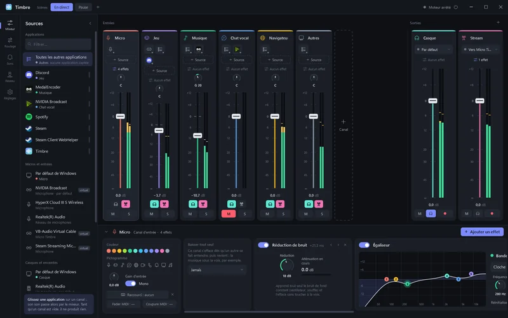Clear the Raccourci shortcut with the X
Viewport: 508px width, 318px height.
pos(172,294)
